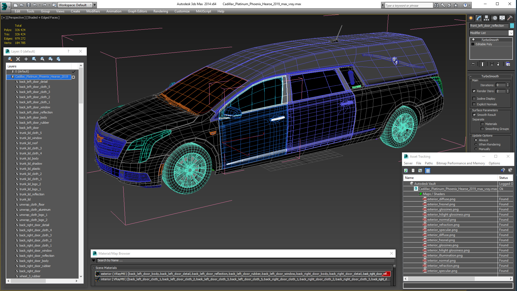The image size is (517, 291).
Task: Open the Hierarchy command panel tab
Action: click(486, 18)
